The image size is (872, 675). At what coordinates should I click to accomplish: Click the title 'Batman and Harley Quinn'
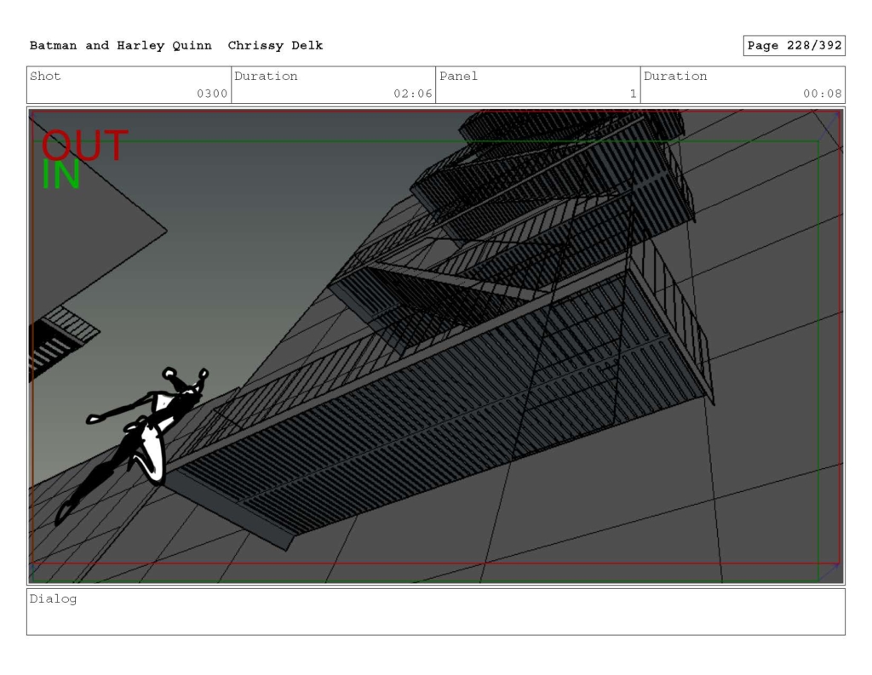[x=121, y=46]
